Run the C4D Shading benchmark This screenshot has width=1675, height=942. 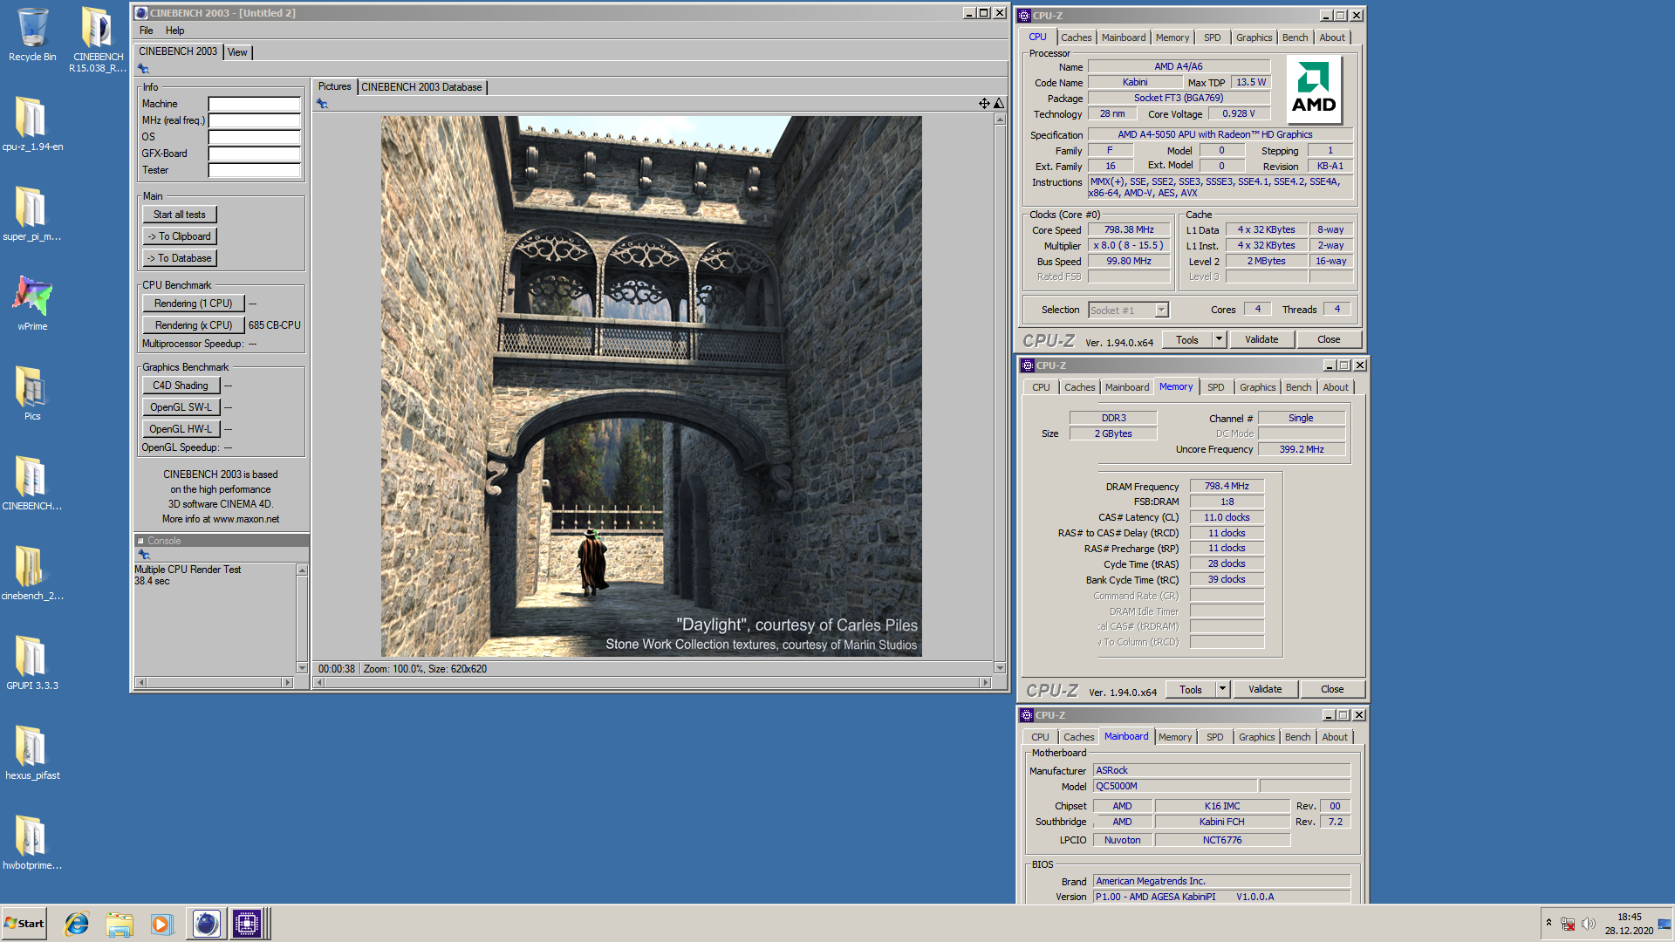tap(181, 386)
